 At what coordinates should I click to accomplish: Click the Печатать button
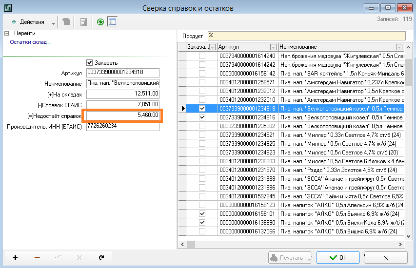(288, 258)
